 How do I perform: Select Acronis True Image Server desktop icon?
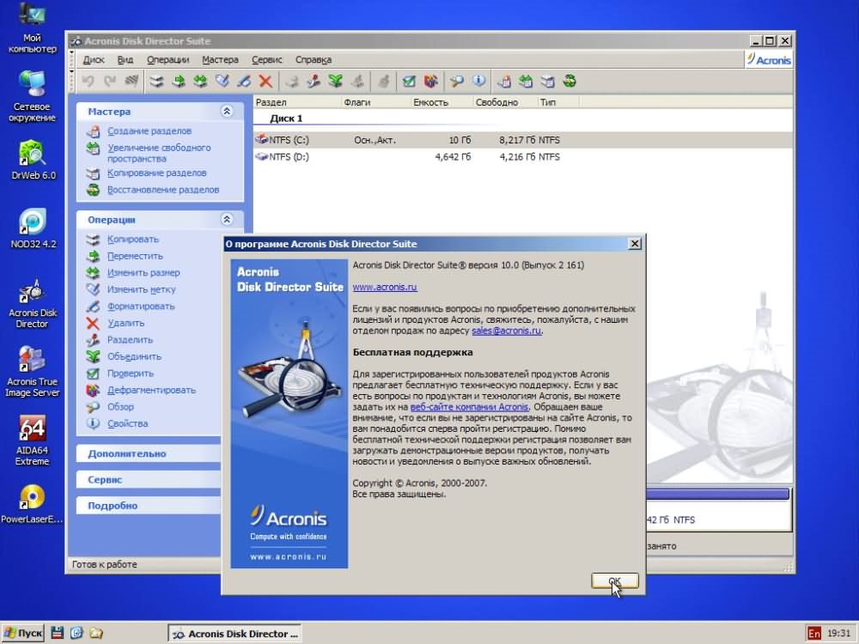tap(32, 359)
